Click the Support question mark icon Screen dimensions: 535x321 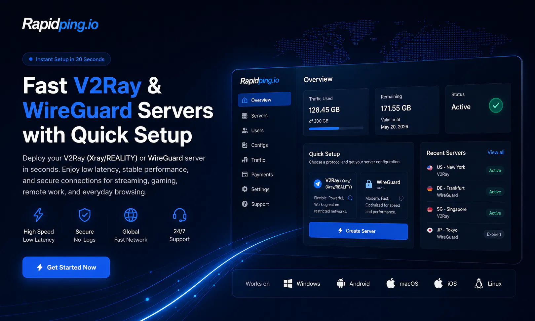(x=245, y=204)
